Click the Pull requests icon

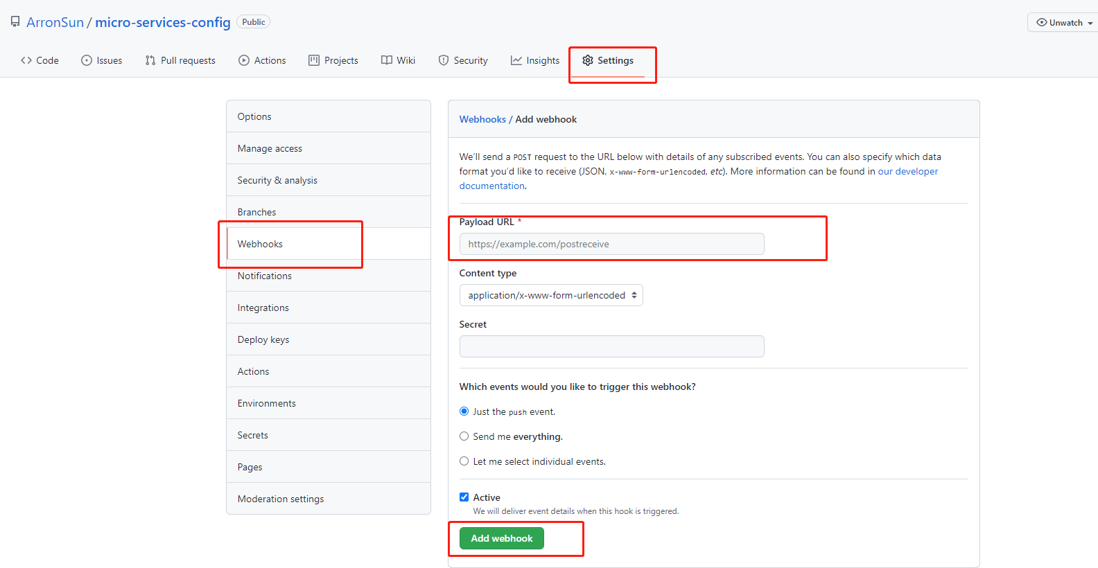tap(150, 60)
